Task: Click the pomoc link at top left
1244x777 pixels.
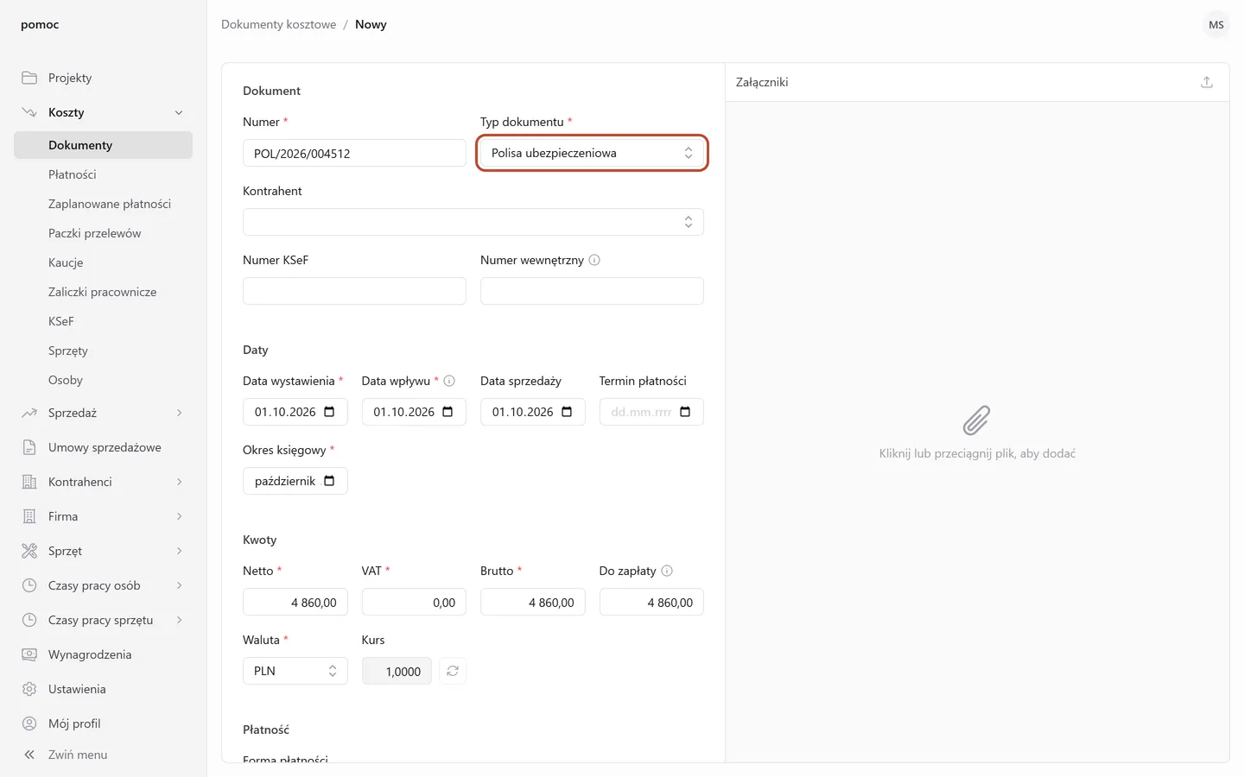Action: (x=40, y=24)
